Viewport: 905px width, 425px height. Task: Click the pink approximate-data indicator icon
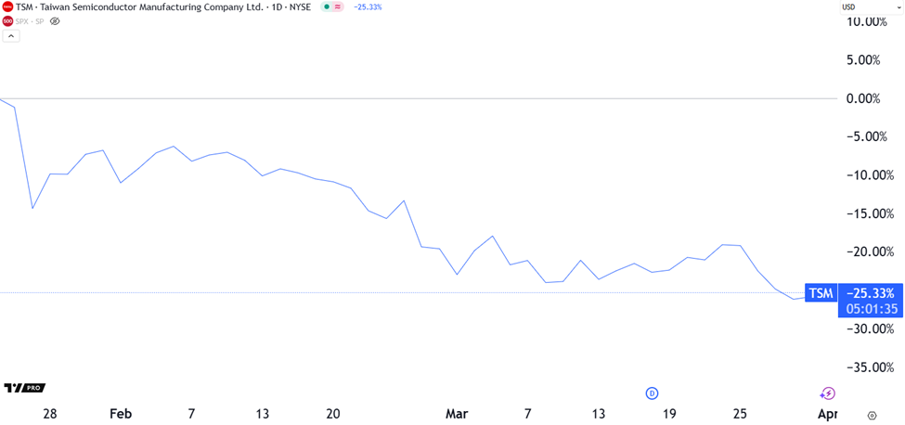(337, 6)
